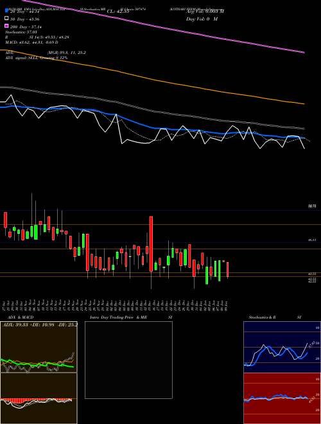Select the '200 Day - 57.14' legend text
This screenshot has height=424, width=321.
point(26,26)
